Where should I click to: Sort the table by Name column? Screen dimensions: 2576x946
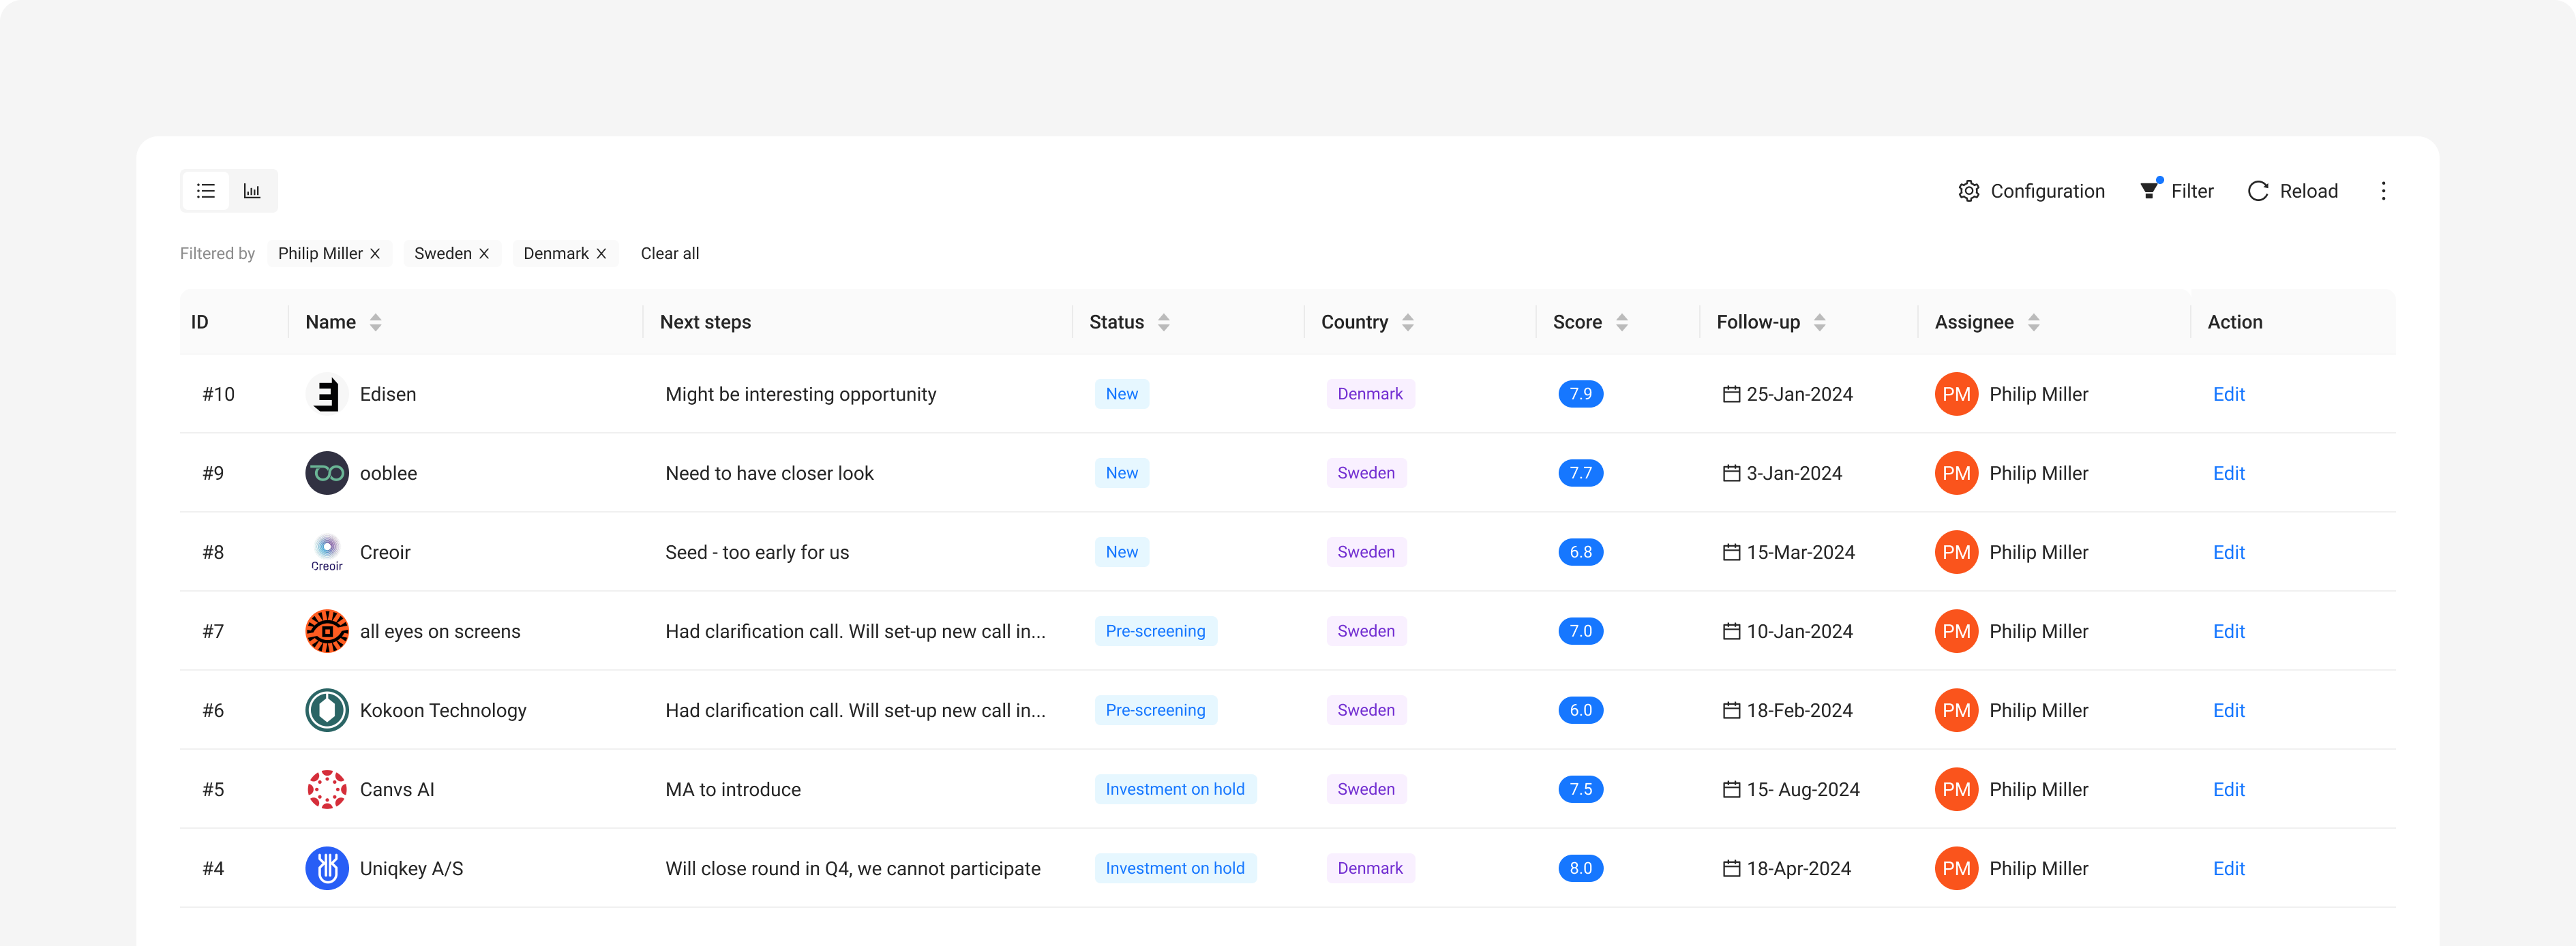(375, 322)
